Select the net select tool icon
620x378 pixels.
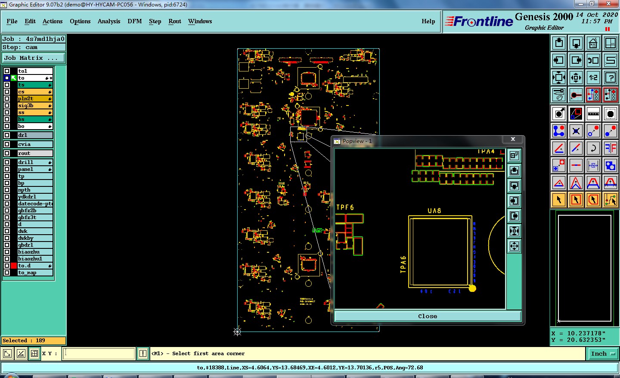[x=611, y=200]
